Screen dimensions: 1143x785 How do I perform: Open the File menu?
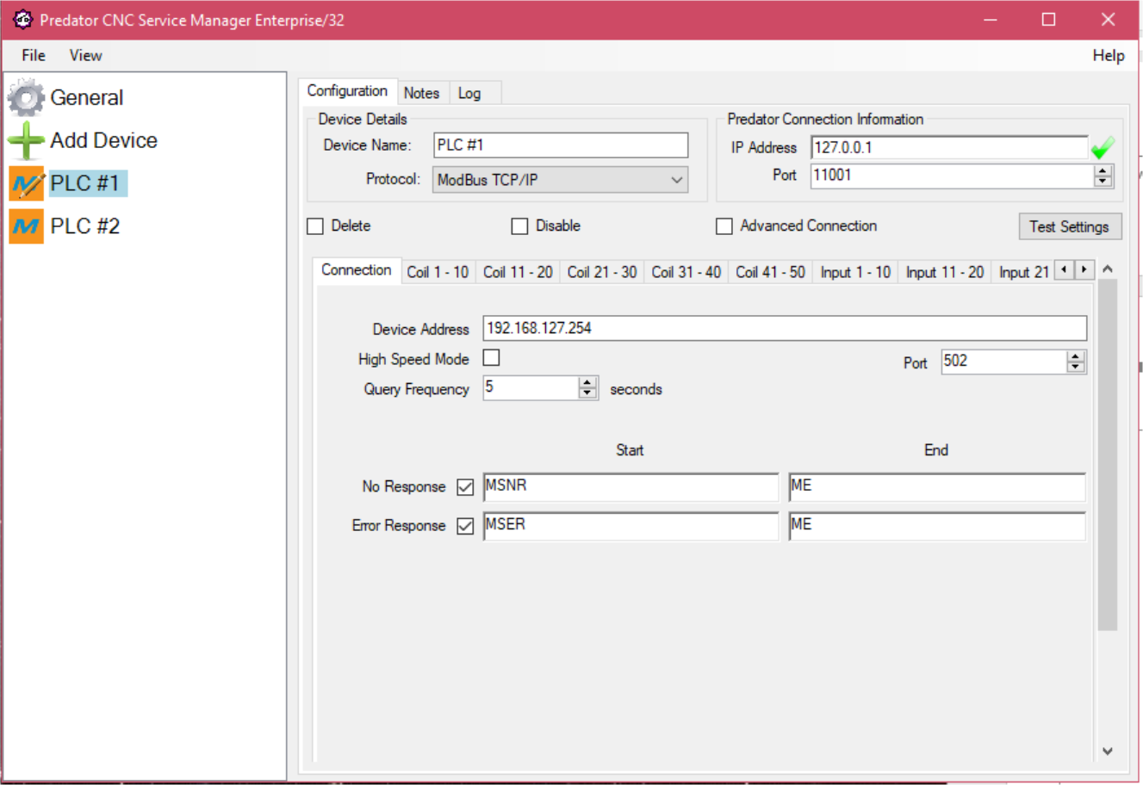(x=34, y=55)
